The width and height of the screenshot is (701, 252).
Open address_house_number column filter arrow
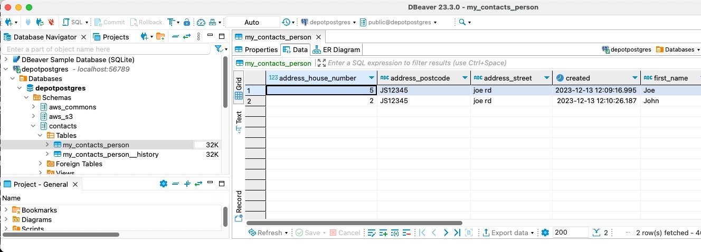(372, 78)
